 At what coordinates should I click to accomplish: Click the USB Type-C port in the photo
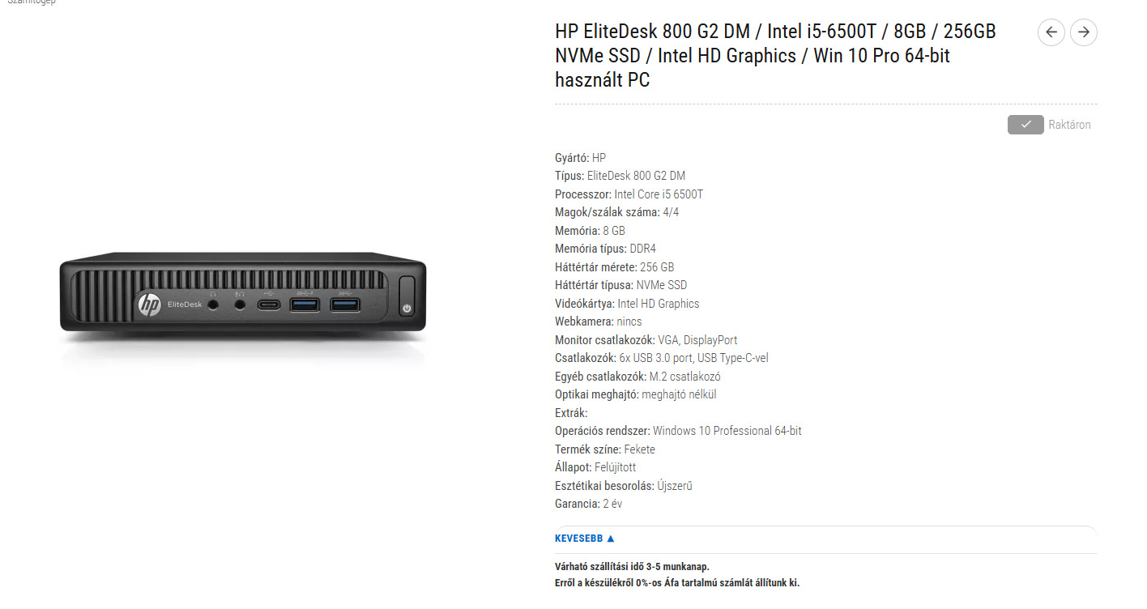(x=268, y=305)
